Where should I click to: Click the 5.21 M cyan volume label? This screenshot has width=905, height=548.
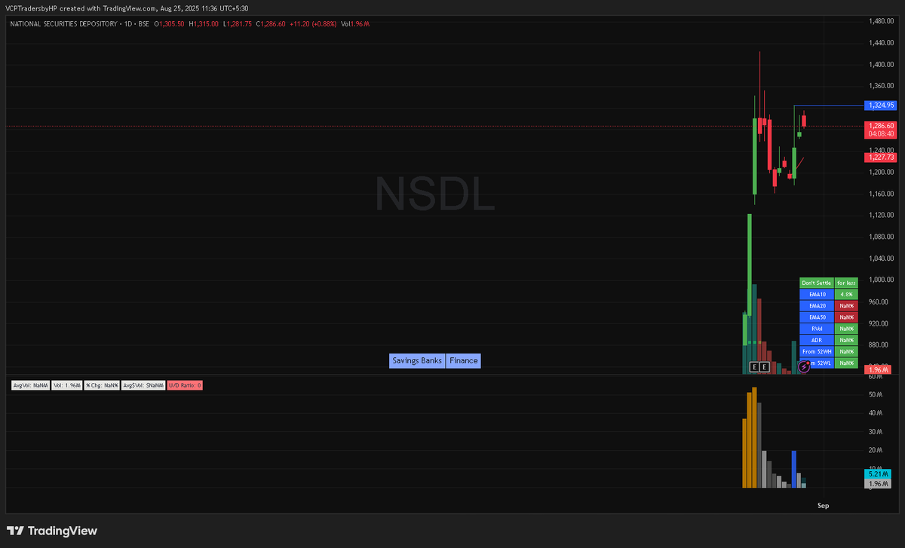point(878,474)
